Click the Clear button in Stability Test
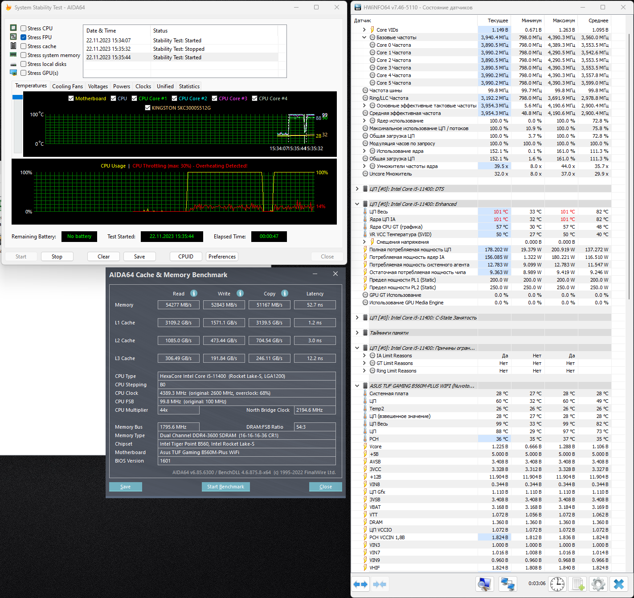The width and height of the screenshot is (634, 598). click(x=104, y=257)
